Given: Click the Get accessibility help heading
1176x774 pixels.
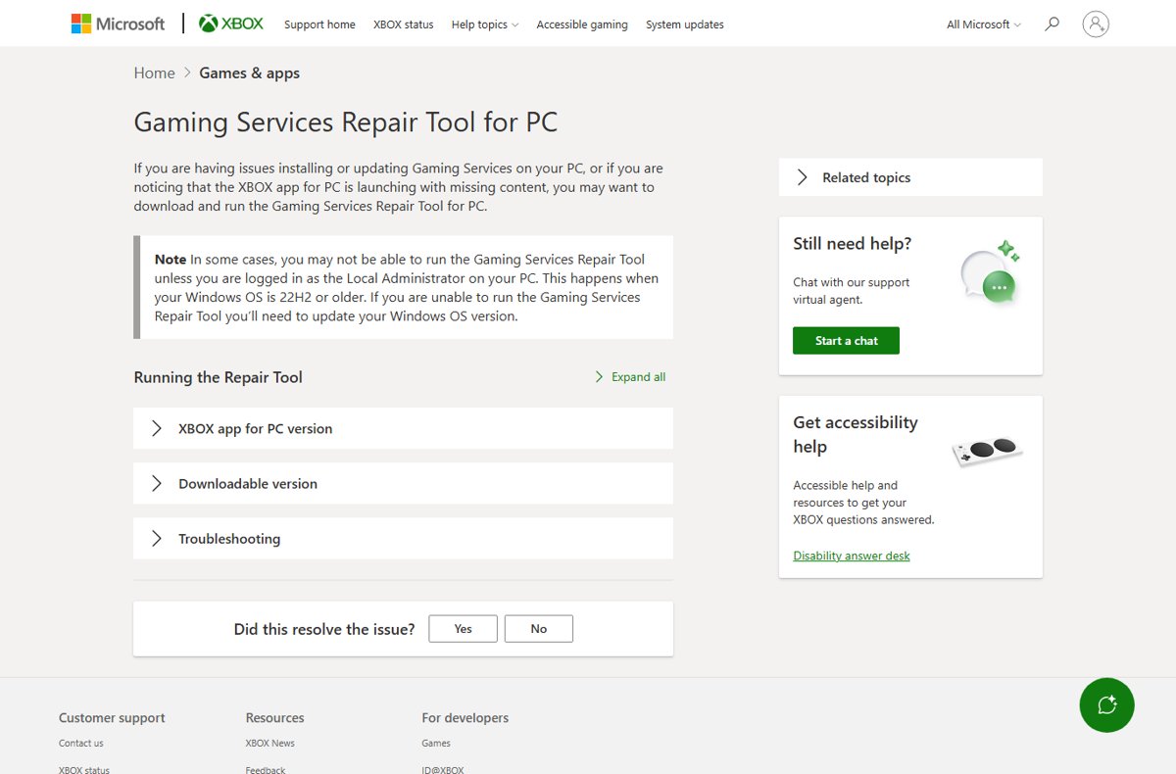Looking at the screenshot, I should [x=856, y=434].
